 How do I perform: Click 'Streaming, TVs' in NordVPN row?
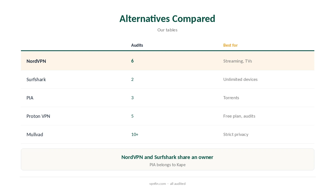tap(238, 61)
